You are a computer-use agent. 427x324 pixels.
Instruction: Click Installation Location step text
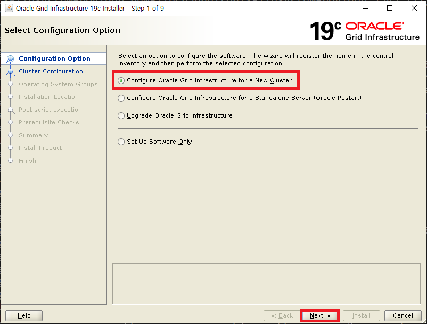48,97
